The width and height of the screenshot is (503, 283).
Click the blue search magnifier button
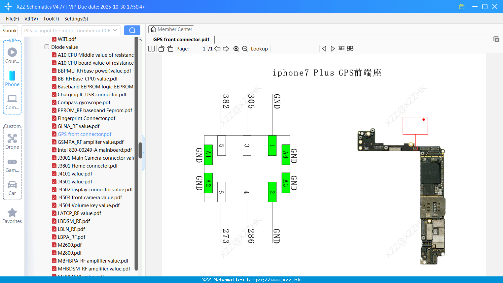tap(132, 30)
